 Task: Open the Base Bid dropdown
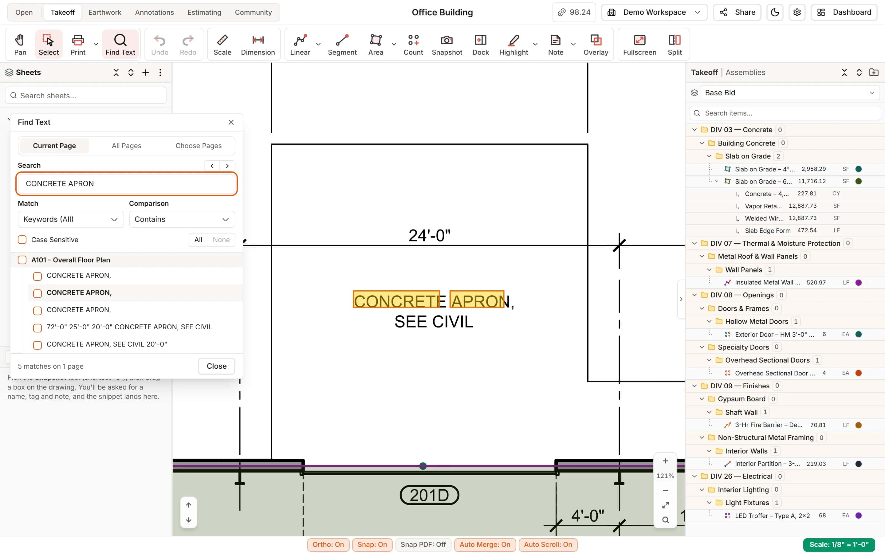[x=790, y=92]
